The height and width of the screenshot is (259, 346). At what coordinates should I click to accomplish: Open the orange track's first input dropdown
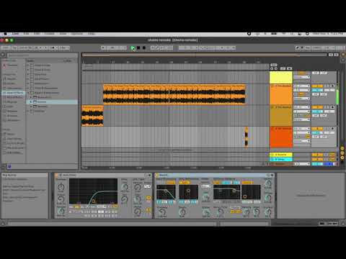click(302, 86)
